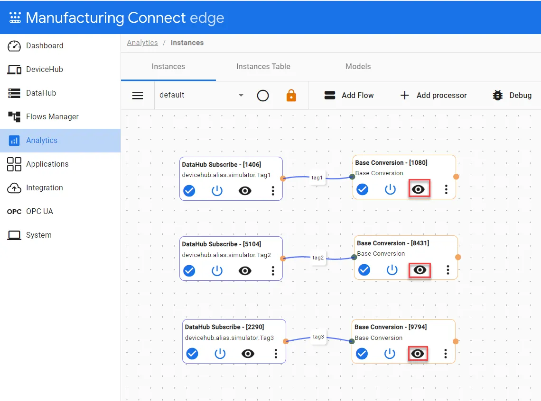Click the Analytics breadcrumb link

pyautogui.click(x=142, y=43)
